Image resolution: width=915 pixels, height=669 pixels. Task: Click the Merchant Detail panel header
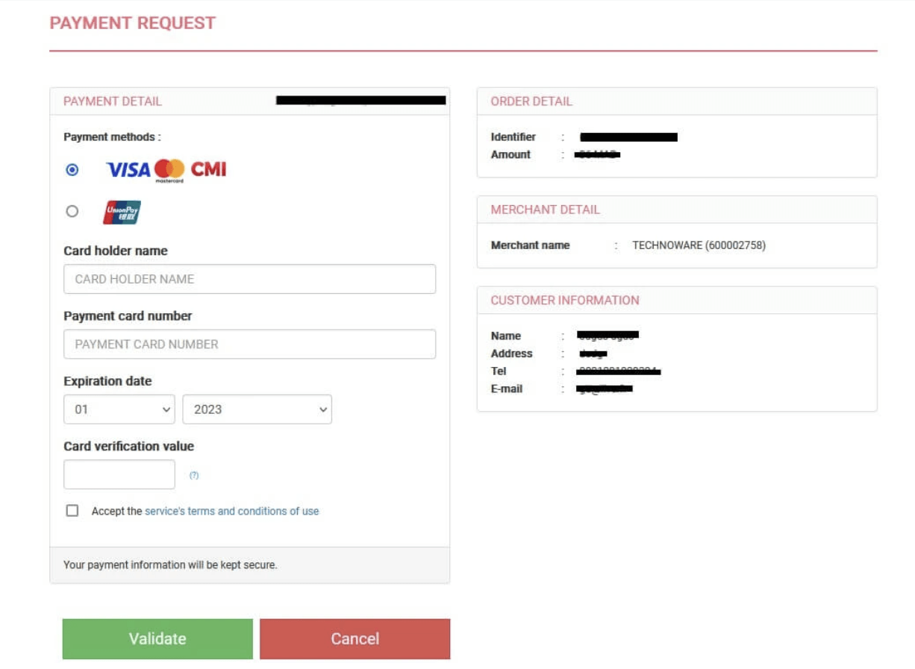(545, 210)
